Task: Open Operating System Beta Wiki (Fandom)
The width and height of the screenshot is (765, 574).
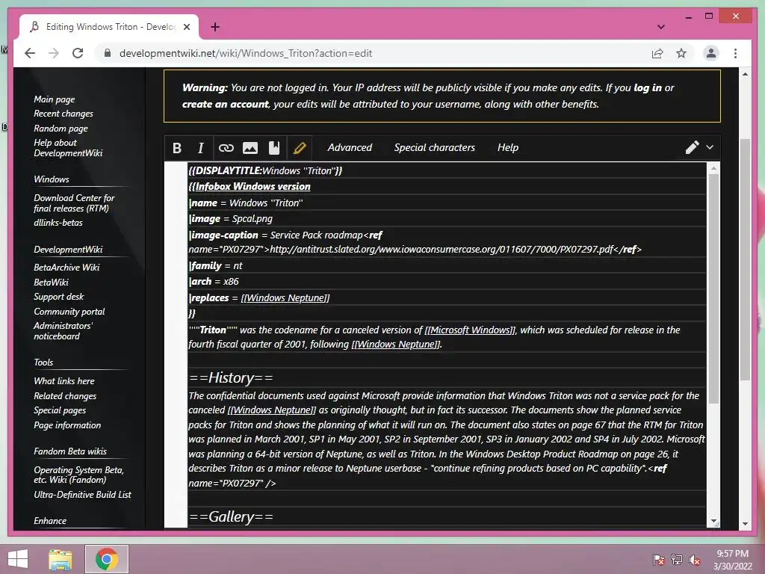Action: pos(78,475)
